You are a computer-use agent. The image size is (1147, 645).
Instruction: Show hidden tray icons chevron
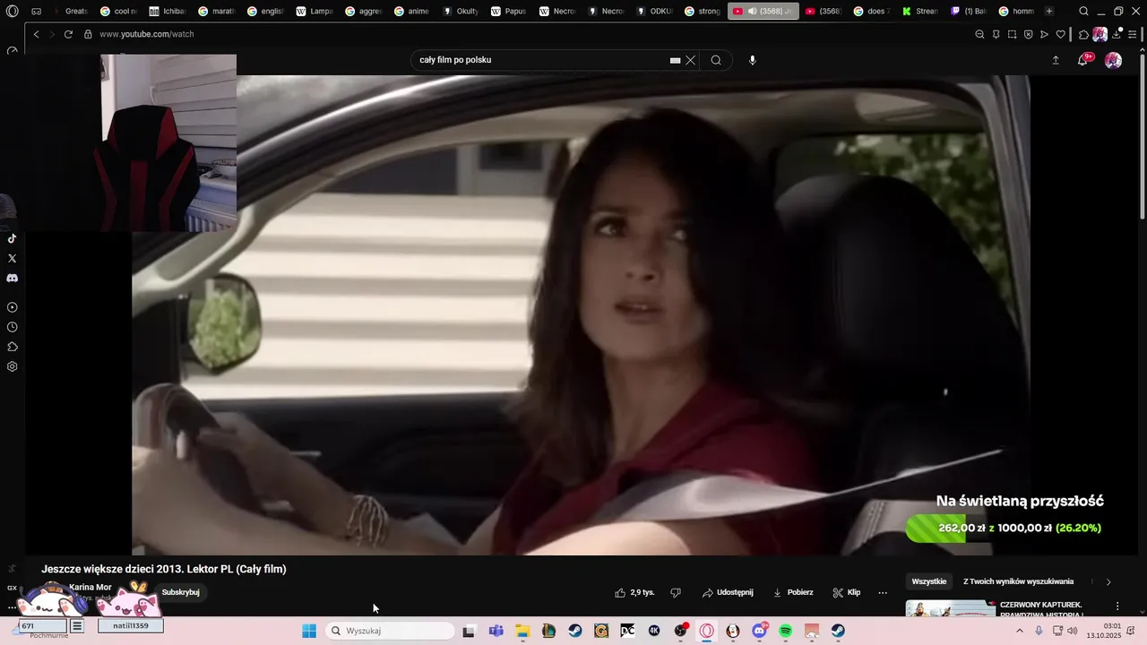pyautogui.click(x=1020, y=631)
